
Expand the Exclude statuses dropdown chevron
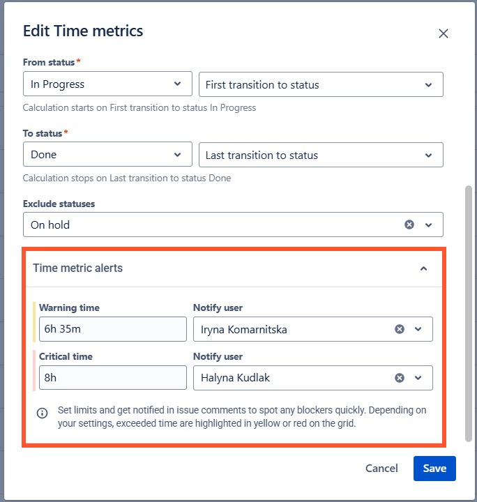pos(429,225)
